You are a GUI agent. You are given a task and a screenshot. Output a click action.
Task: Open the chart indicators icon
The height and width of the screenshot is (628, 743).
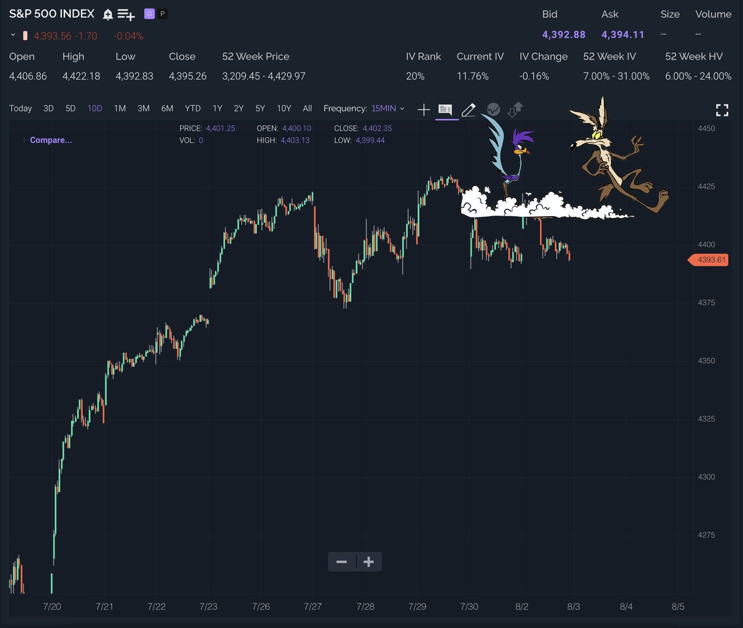(493, 110)
